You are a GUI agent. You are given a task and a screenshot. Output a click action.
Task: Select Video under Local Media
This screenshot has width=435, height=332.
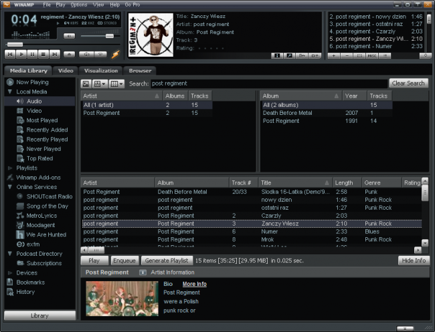[x=34, y=111]
